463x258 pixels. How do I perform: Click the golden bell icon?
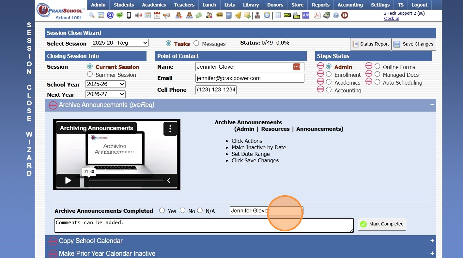click(x=238, y=15)
